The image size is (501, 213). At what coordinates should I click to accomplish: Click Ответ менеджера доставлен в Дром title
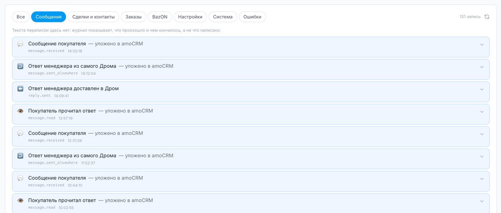coord(73,88)
